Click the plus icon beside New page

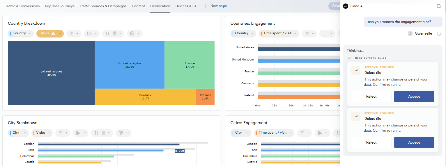pyautogui.click(x=205, y=6)
